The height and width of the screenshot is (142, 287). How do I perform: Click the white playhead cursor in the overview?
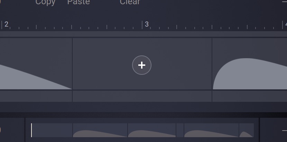pos(31,130)
